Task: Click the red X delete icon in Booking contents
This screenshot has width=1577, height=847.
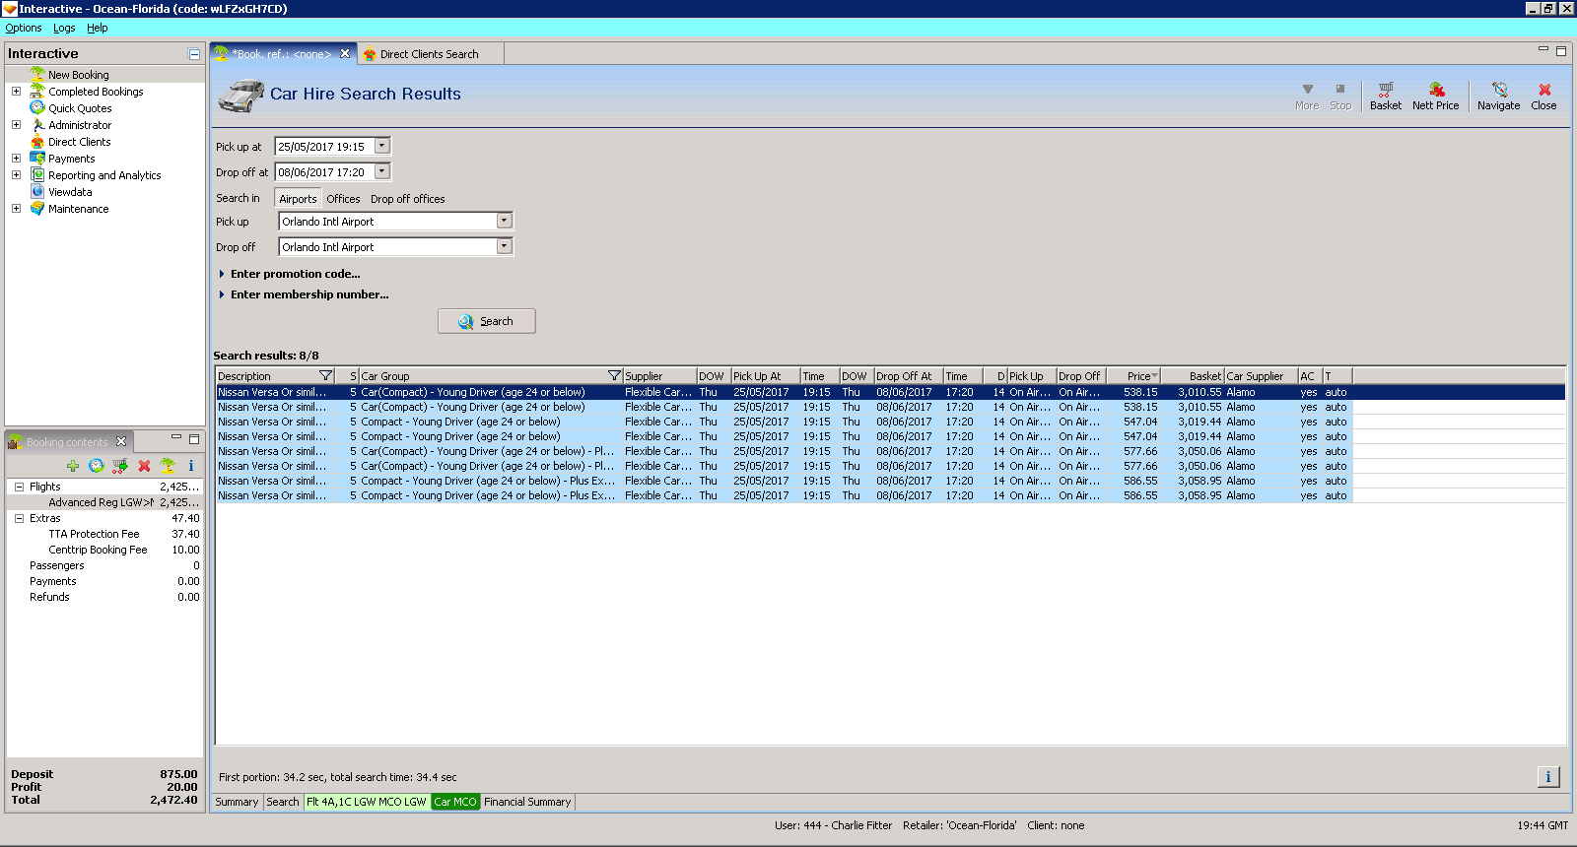Action: pos(144,466)
